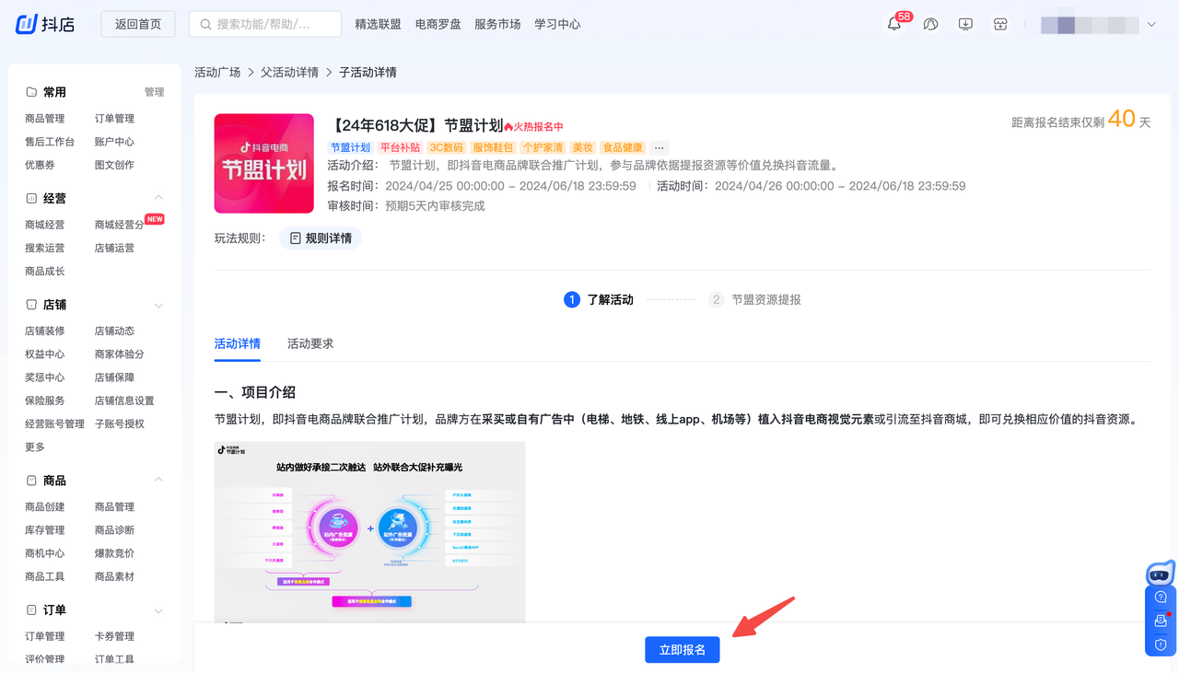
Task: Open 店铺运营 in sidebar
Action: (x=115, y=248)
